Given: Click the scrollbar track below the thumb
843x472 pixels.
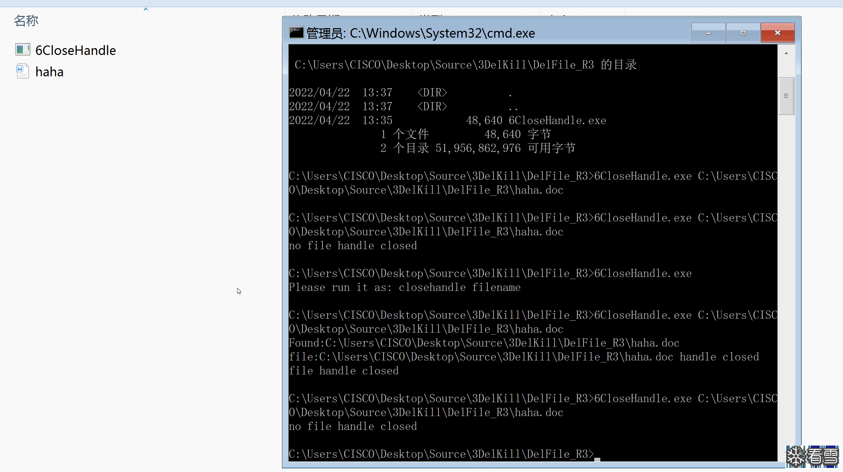Looking at the screenshot, I should point(786,271).
